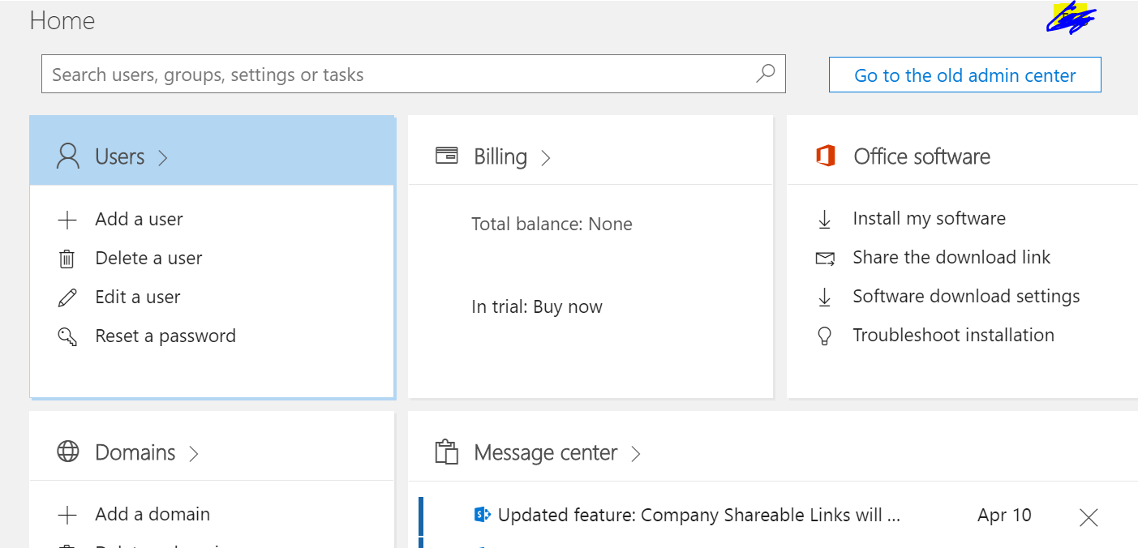Expand Domains with its chevron

click(x=194, y=453)
